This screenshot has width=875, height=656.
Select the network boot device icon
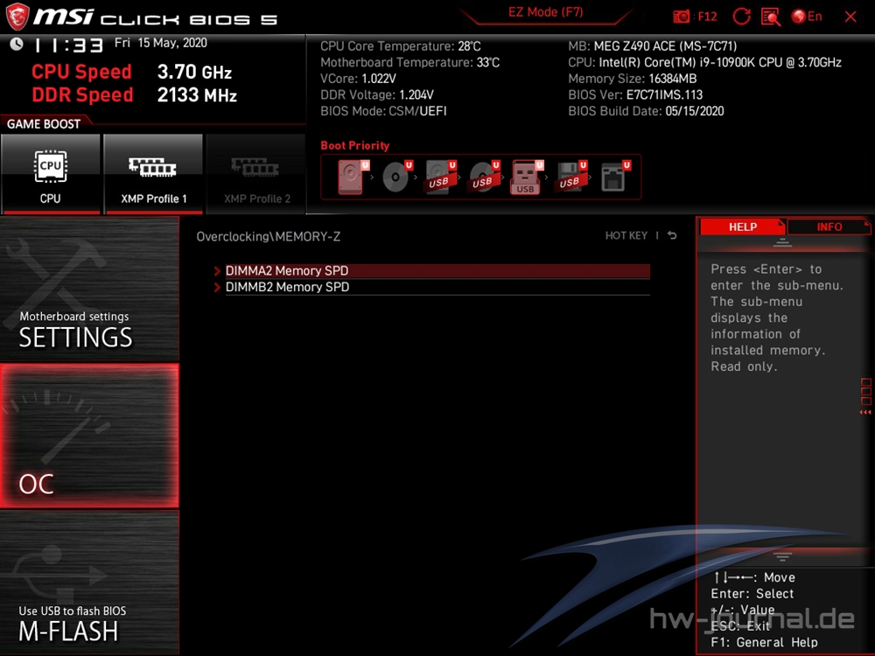click(615, 177)
